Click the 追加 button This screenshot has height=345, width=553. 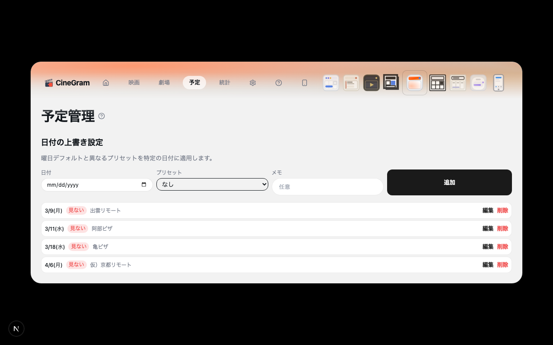449,182
